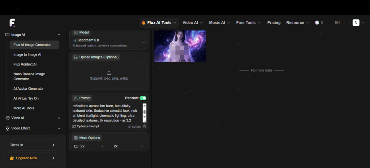The image size is (370, 168).
Task: Click the prompt scrollbar up arrow
Action: 145,106
